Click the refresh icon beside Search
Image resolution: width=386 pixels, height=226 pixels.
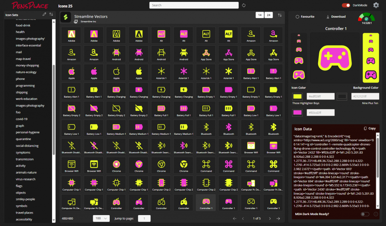[x=244, y=5]
